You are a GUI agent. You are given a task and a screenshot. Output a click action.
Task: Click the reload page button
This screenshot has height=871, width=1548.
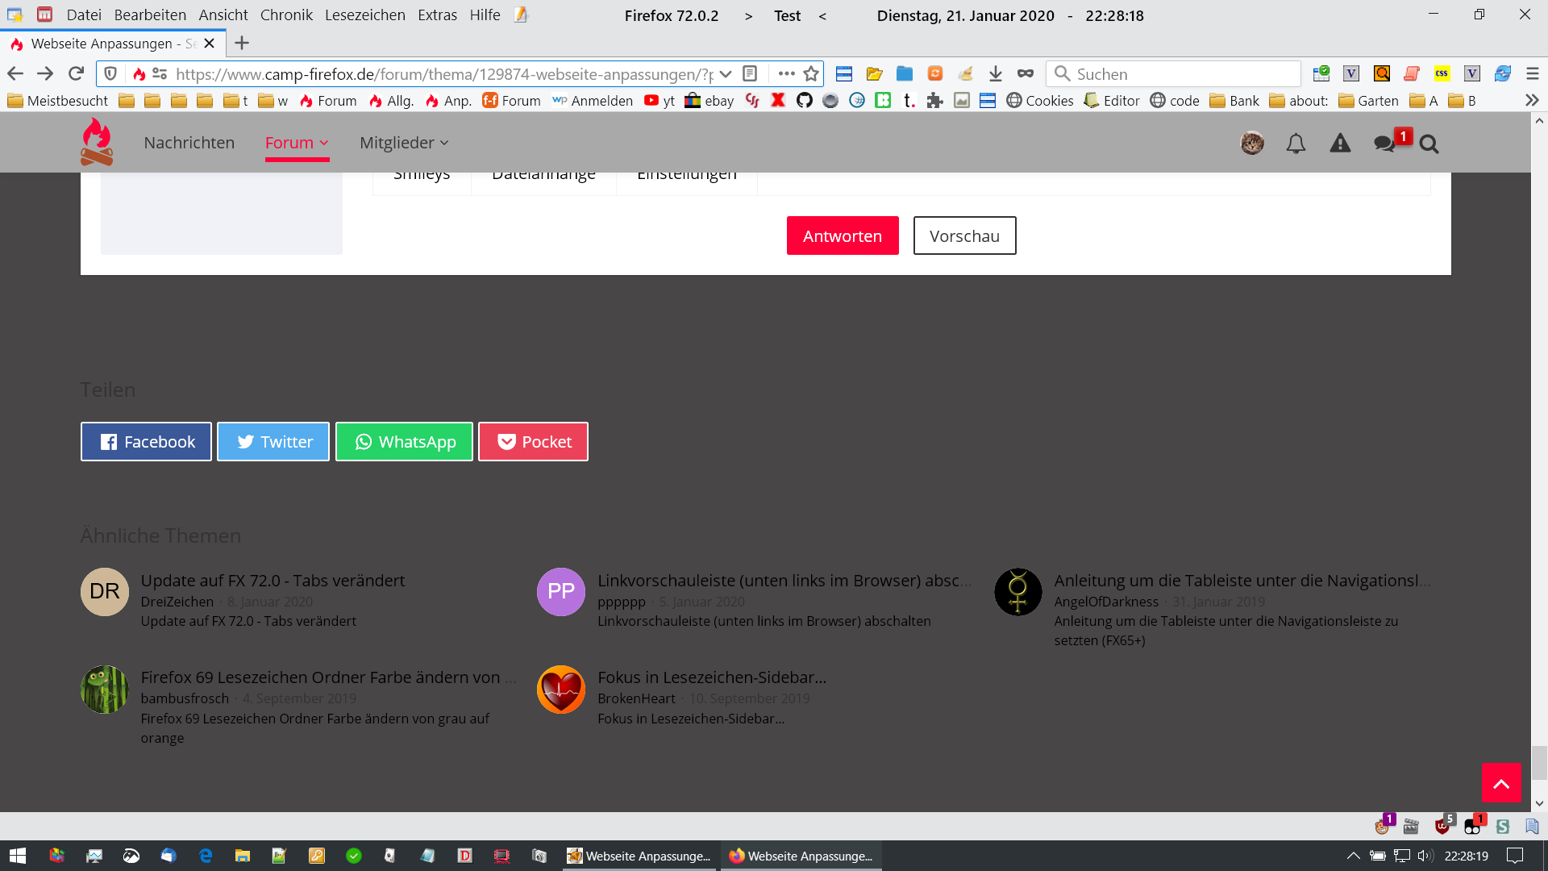77,73
